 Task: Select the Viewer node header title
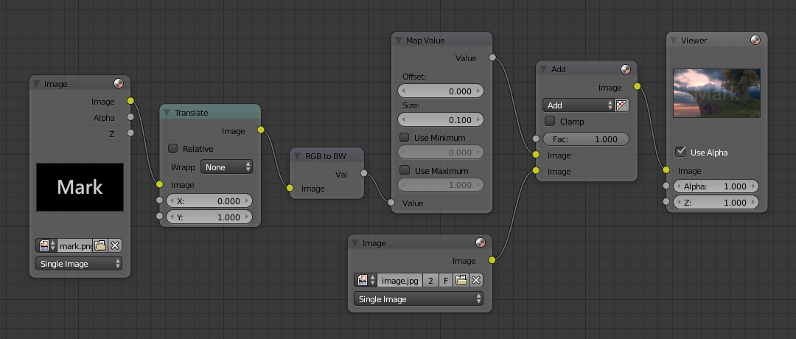click(x=694, y=41)
